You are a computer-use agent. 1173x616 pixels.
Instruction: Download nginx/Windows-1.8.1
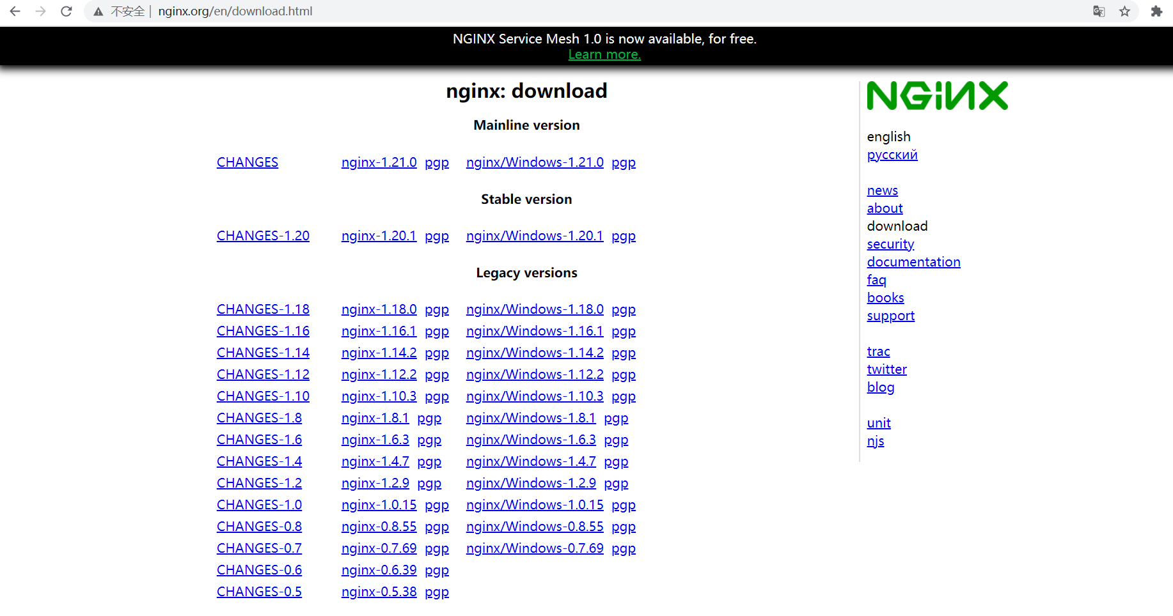[531, 418]
